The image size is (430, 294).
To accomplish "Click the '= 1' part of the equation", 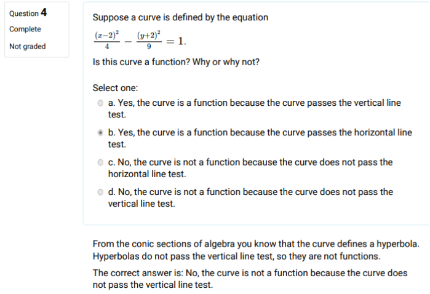I will pos(176,41).
